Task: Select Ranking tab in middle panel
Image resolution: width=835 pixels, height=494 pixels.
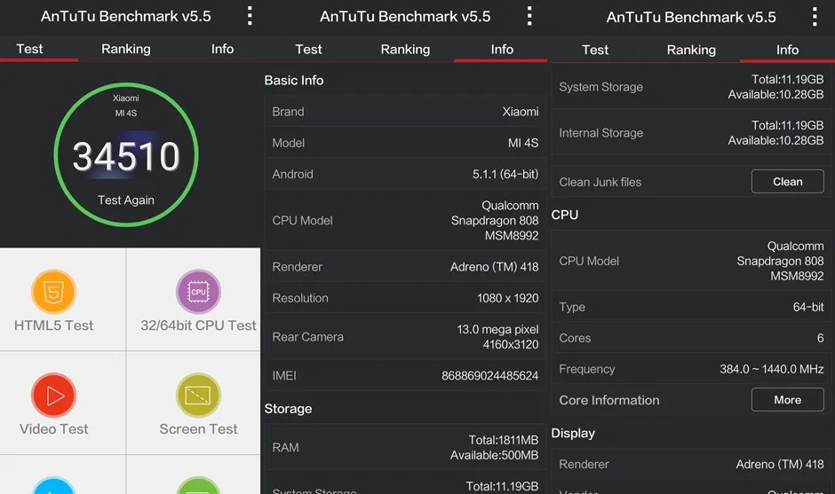Action: pyautogui.click(x=405, y=50)
